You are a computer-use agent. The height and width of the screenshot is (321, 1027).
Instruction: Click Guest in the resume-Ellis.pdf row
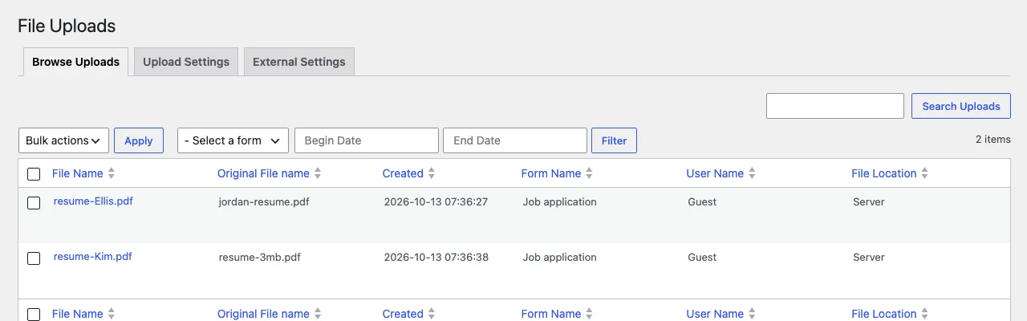pos(702,202)
